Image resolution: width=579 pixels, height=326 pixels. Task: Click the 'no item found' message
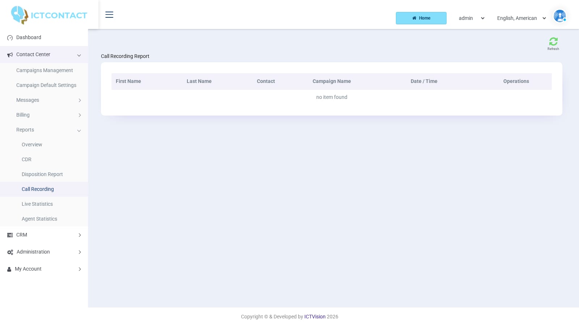[x=332, y=97]
